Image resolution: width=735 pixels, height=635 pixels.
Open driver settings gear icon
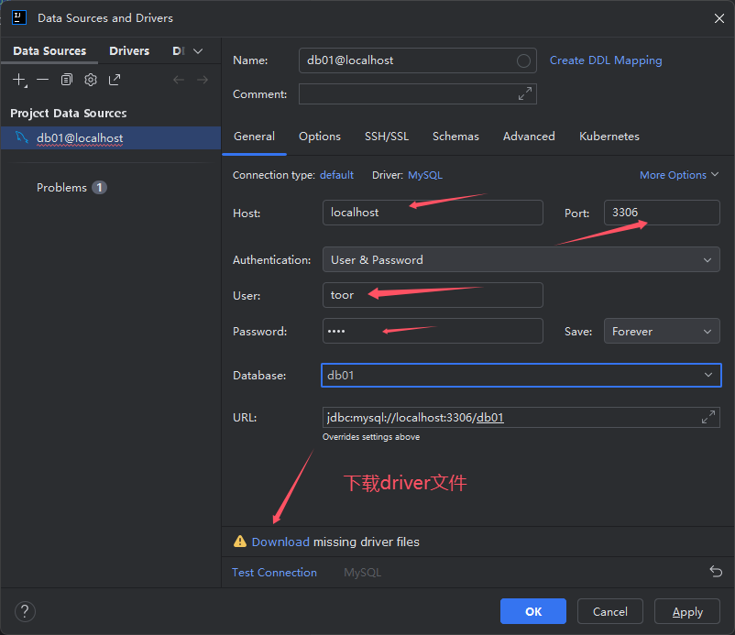click(91, 80)
